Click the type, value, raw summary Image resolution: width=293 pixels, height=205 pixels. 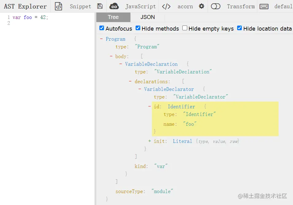click(x=218, y=141)
